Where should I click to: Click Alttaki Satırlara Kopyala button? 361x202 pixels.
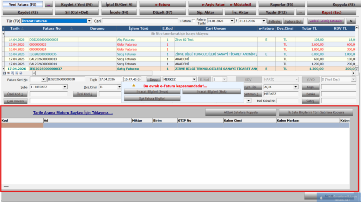(x=240, y=112)
